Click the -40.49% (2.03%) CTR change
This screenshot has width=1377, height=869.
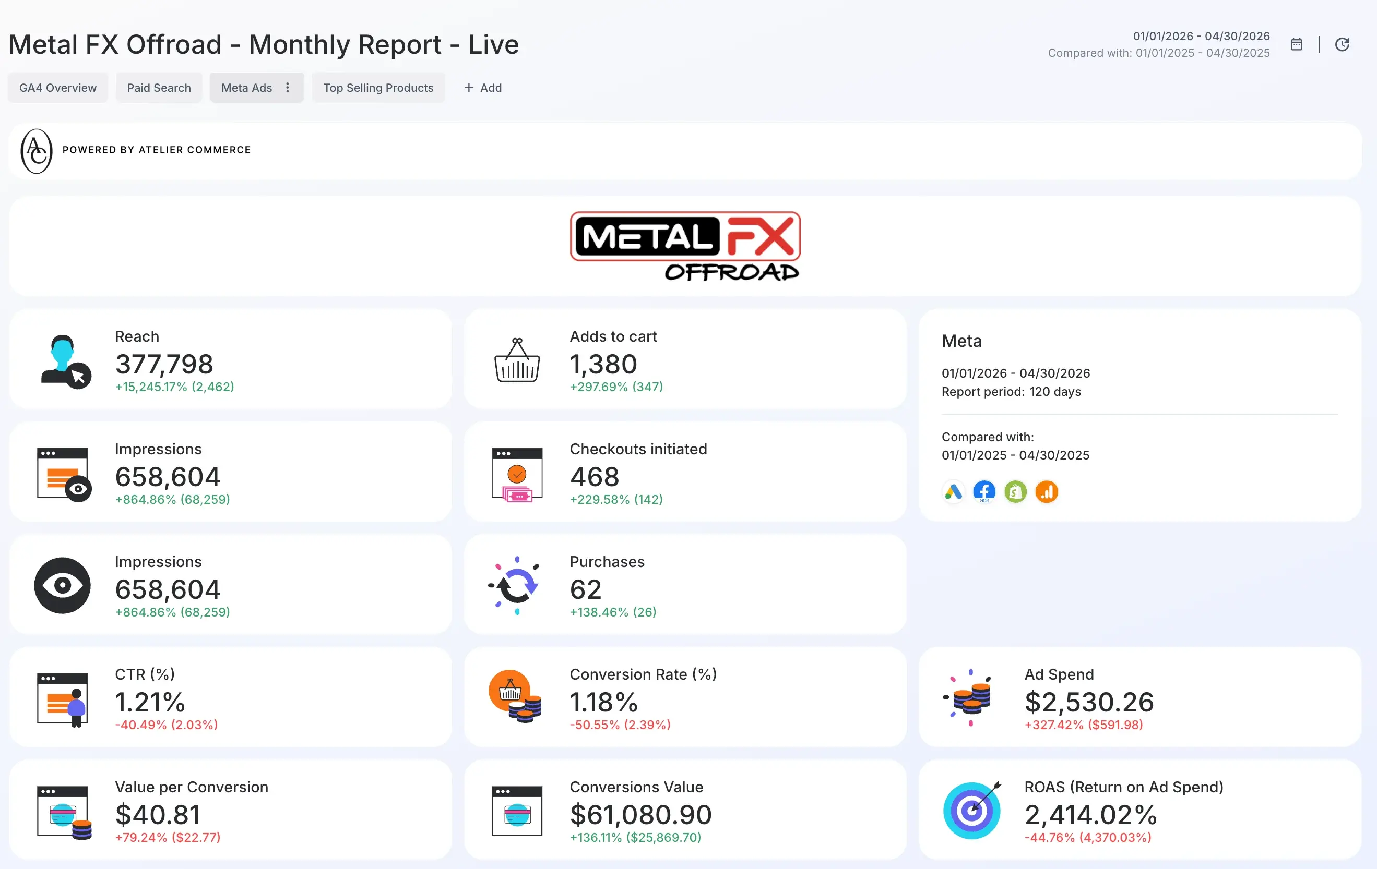coord(167,725)
